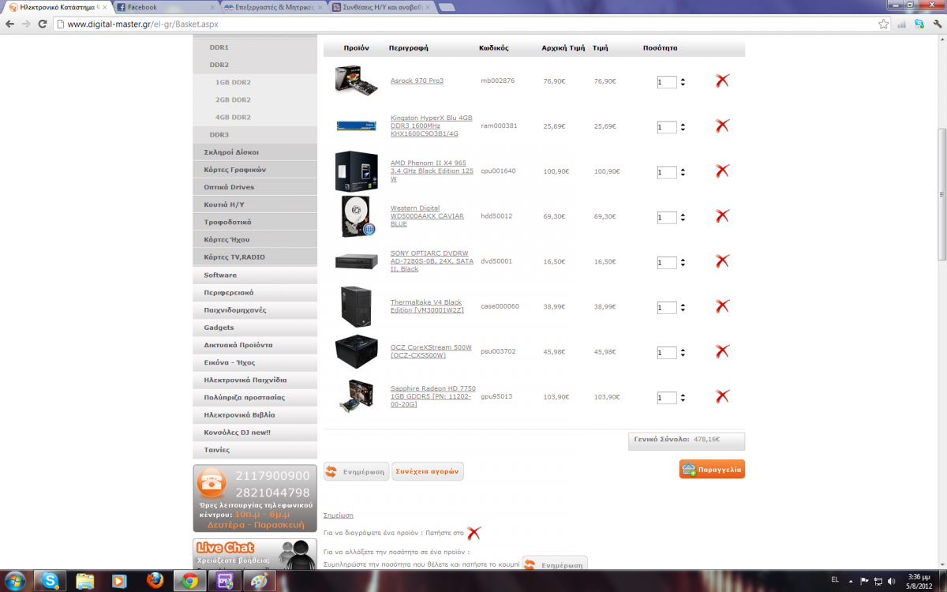Open Ταινίες category in sidebar
Image resolution: width=947 pixels, height=592 pixels.
(x=255, y=449)
